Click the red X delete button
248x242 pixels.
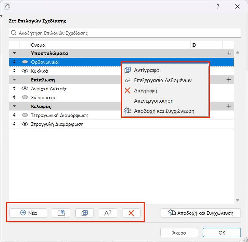pos(131,213)
